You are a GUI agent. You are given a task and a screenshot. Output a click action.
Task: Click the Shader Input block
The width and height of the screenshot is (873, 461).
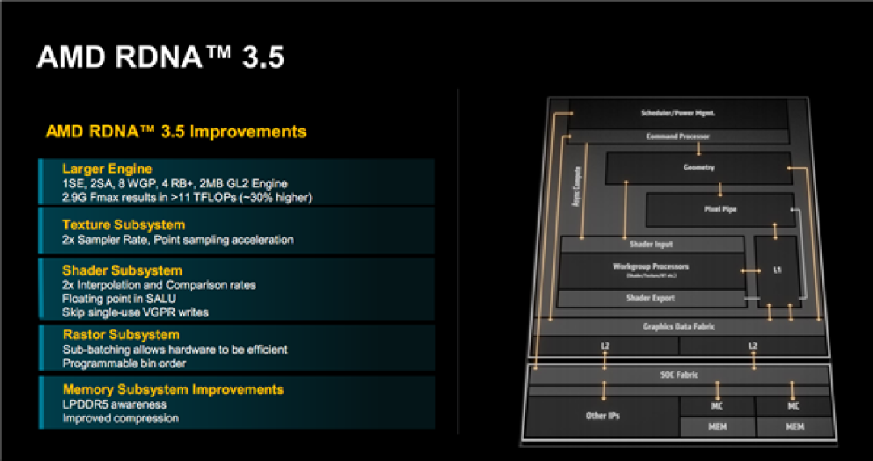(x=651, y=244)
